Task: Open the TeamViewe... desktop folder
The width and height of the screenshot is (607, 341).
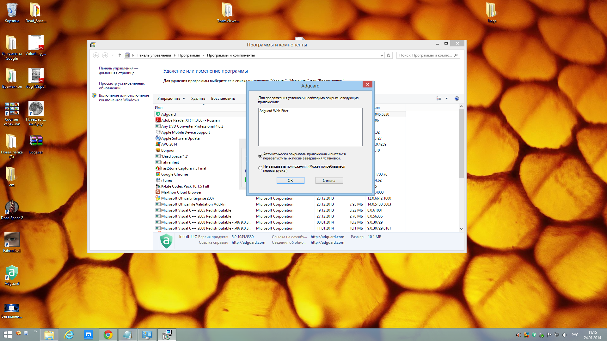Action: (228, 13)
